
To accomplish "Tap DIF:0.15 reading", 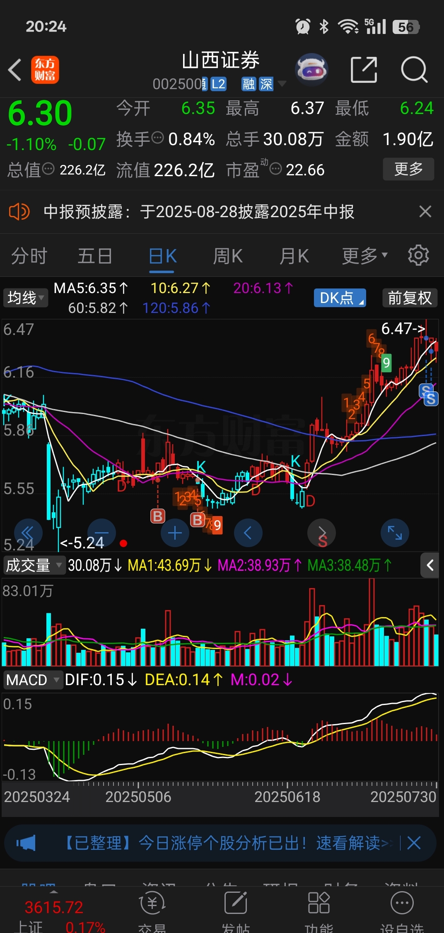I will click(x=101, y=680).
